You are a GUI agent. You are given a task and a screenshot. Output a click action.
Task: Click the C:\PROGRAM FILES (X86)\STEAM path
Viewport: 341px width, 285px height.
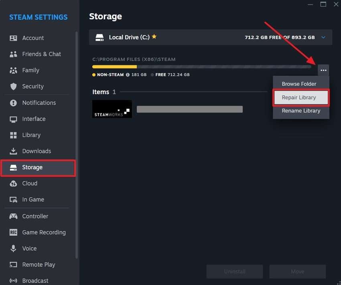[x=134, y=59]
